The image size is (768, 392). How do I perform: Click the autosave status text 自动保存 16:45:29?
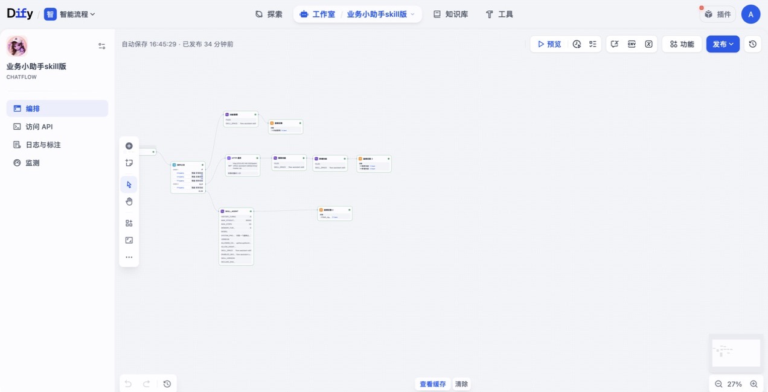click(x=149, y=44)
